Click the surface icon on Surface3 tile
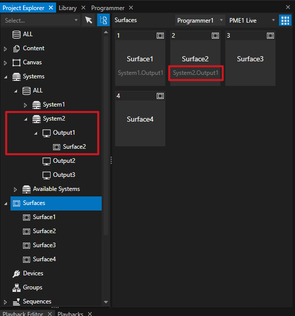The height and width of the screenshot is (316, 295). coord(270,36)
